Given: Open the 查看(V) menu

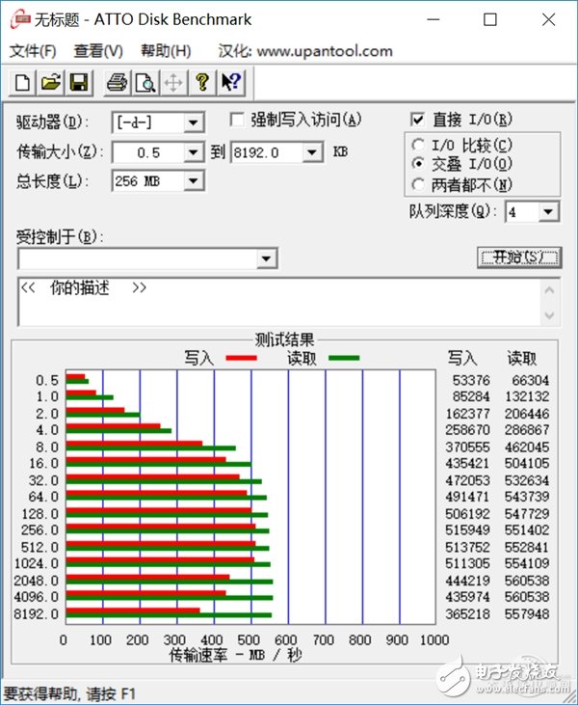Looking at the screenshot, I should click(98, 51).
